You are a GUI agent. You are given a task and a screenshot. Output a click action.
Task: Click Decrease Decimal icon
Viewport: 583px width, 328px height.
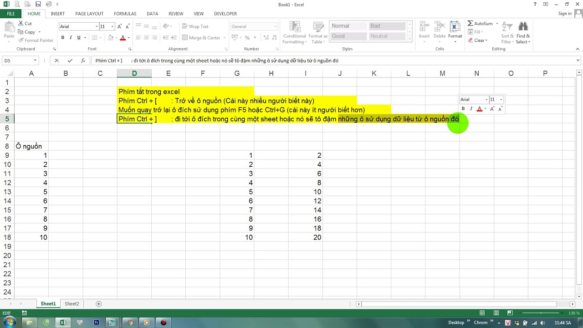coord(274,38)
